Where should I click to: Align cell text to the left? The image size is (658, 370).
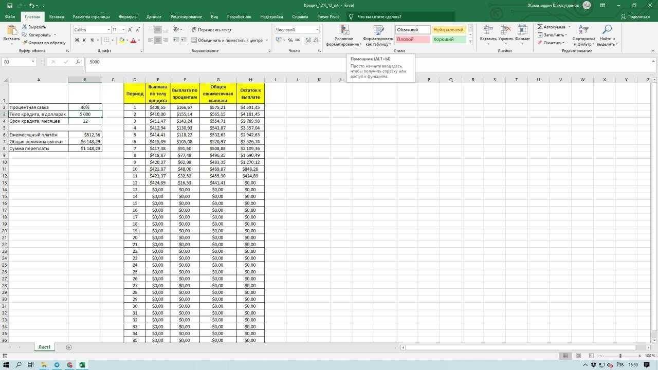click(x=151, y=40)
